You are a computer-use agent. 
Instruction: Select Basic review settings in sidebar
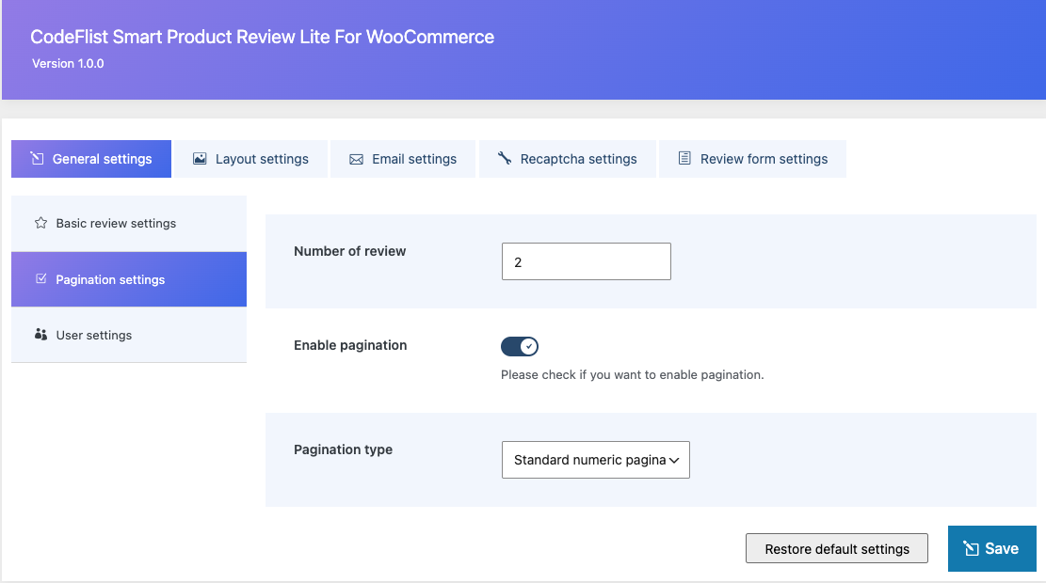point(129,223)
